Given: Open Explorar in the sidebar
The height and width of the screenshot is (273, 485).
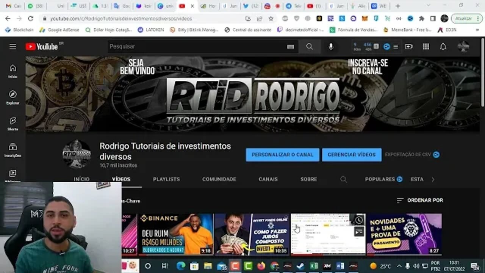Looking at the screenshot, I should pos(13,97).
